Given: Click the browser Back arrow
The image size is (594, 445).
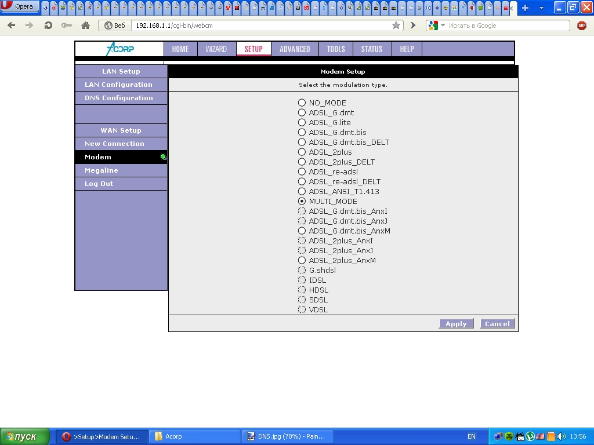Looking at the screenshot, I should [11, 25].
